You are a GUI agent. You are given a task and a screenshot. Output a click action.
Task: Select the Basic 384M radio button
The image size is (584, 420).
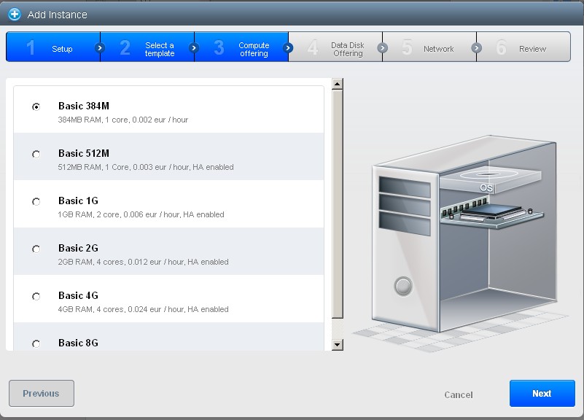pos(36,106)
